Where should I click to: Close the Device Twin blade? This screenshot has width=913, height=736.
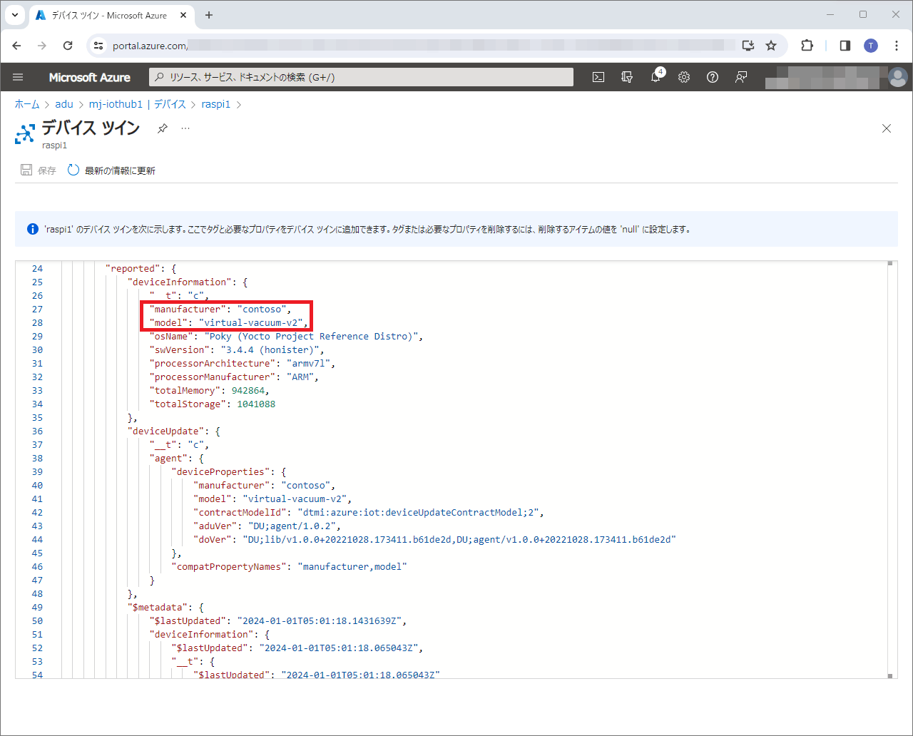(x=887, y=128)
